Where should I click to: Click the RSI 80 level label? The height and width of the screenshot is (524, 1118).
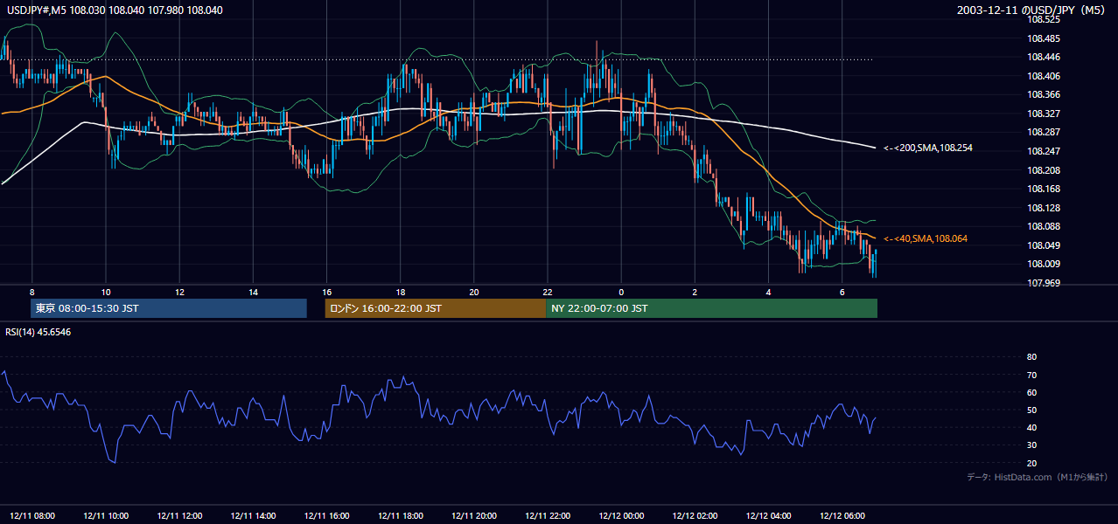pos(1031,357)
